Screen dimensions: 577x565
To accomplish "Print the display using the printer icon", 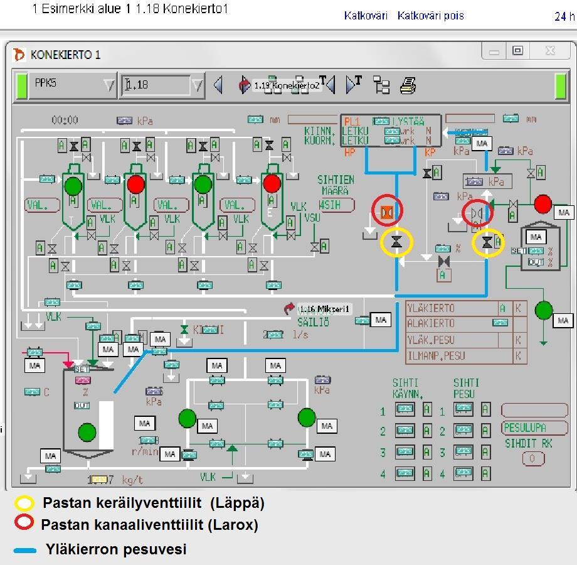I will pyautogui.click(x=408, y=85).
